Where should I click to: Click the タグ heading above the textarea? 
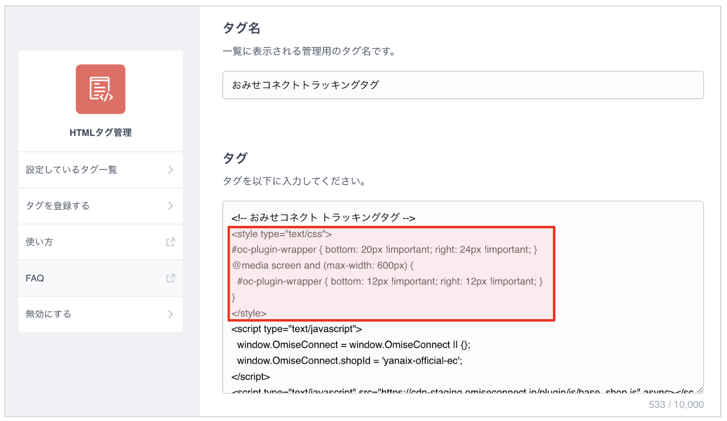pos(235,158)
